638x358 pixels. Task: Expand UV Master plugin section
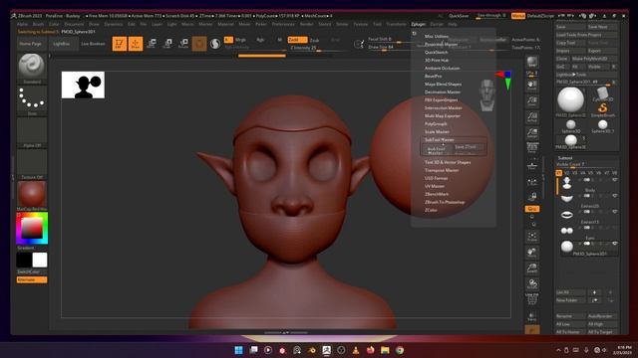435,186
